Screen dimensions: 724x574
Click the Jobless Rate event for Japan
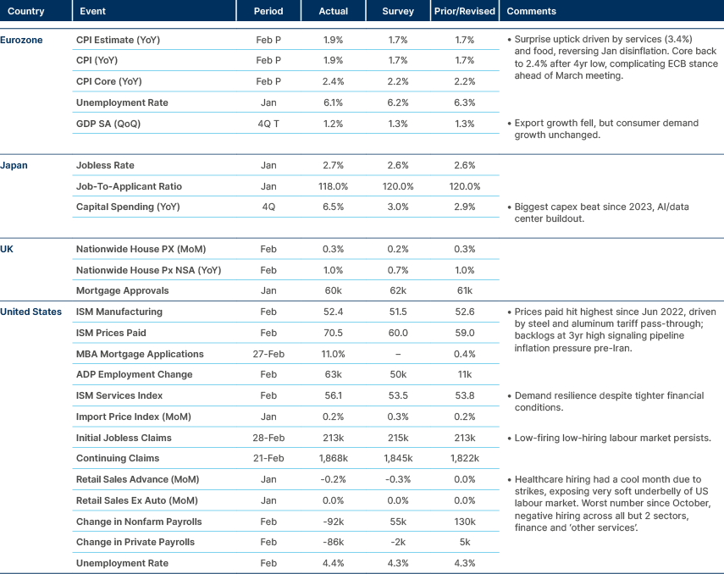105,166
